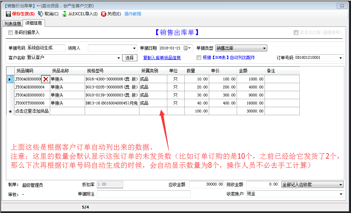Click the Select (选择) customer button
The height and width of the screenshot is (213, 351).
(130, 58)
